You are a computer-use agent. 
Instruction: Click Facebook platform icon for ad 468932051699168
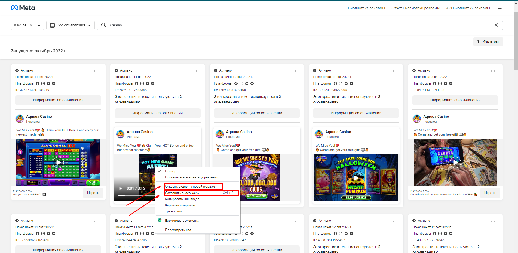tap(236, 83)
